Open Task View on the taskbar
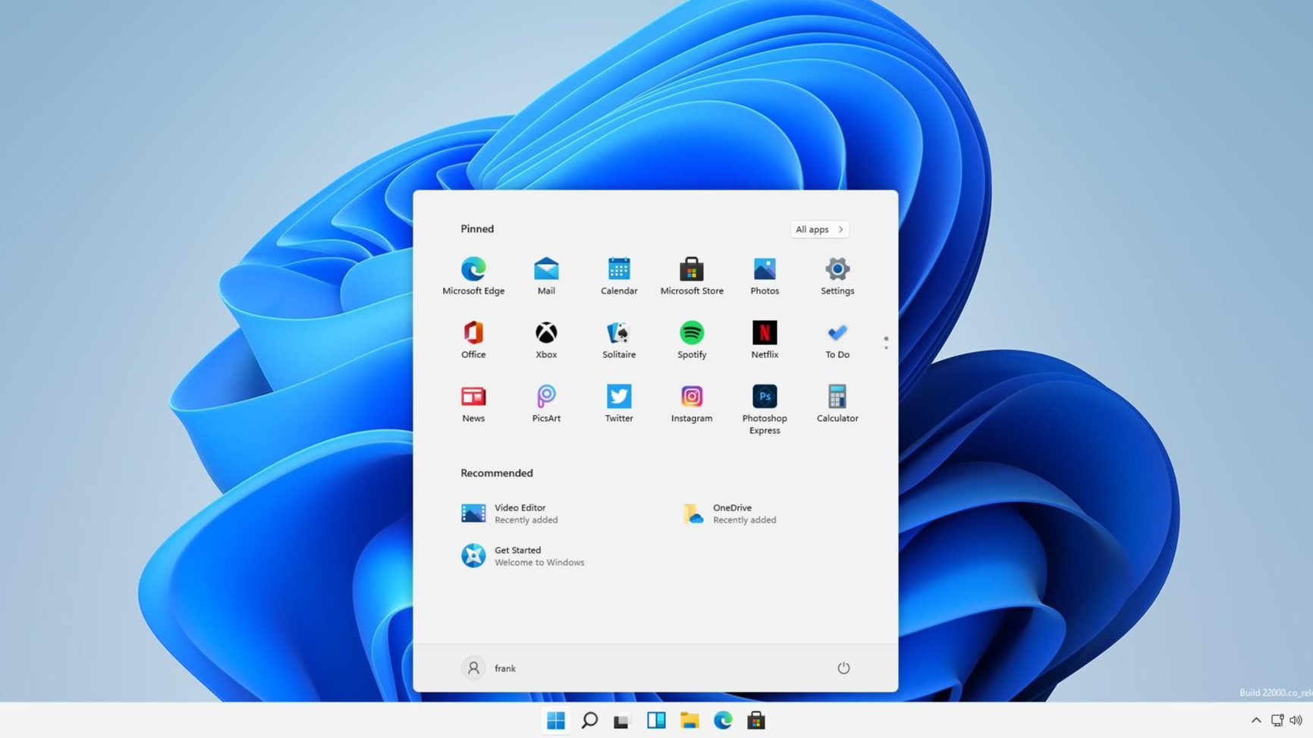Screen dimensions: 1313x738 coord(623,721)
